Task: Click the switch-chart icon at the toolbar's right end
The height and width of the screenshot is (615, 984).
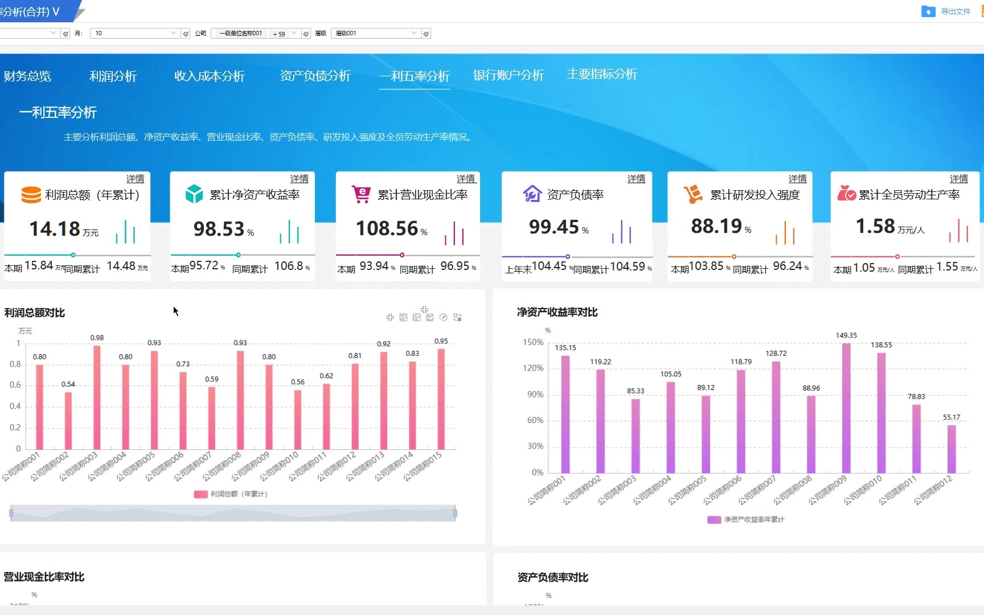Action: click(x=457, y=317)
